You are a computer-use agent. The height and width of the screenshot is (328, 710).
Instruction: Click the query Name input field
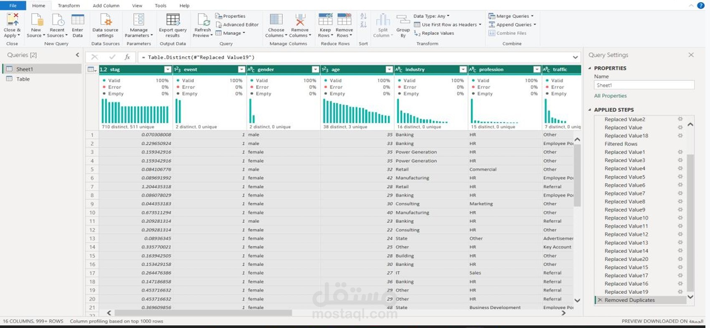644,85
